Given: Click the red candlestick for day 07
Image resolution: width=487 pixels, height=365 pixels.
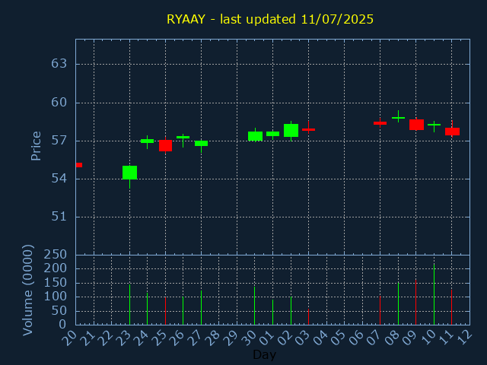Looking at the screenshot, I should pos(380,123).
